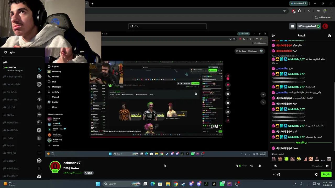Click the get KICKs button
This screenshot has width=335, height=188.
coord(309,26)
